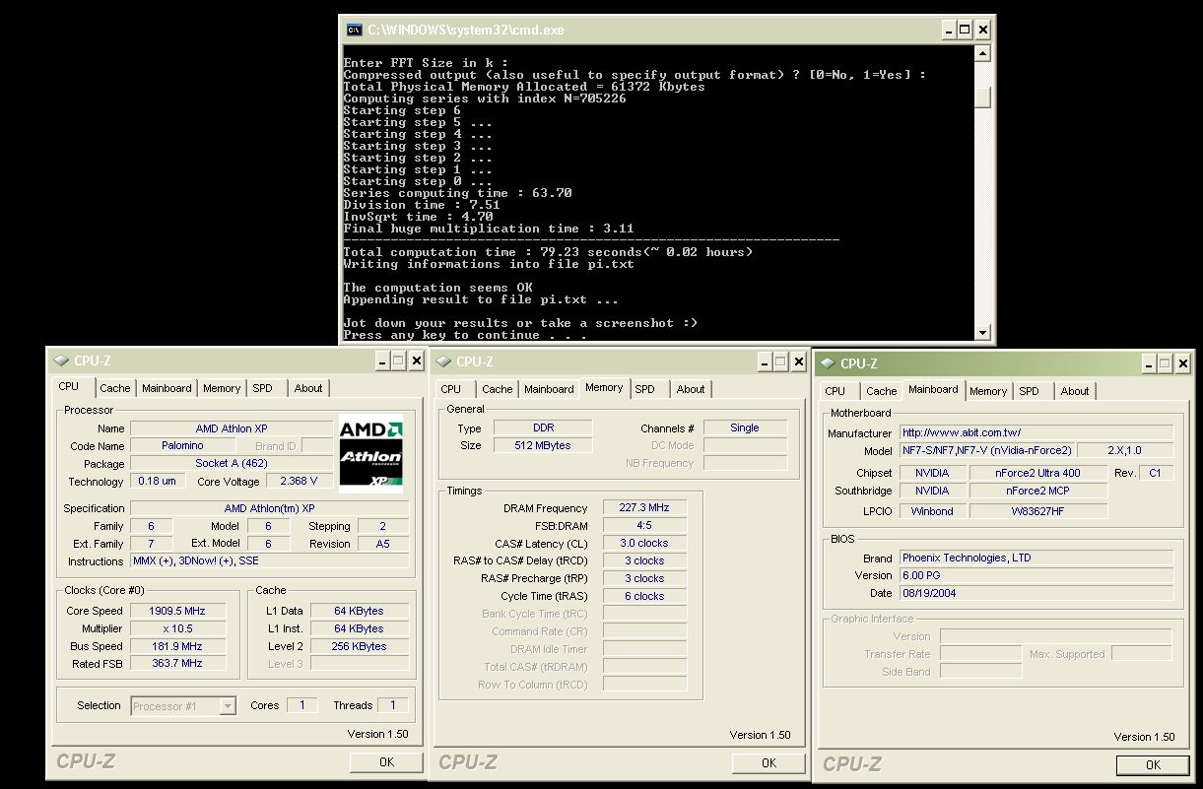Image resolution: width=1203 pixels, height=789 pixels.
Task: Click the Multiplier value x 10.5
Action: [x=176, y=628]
